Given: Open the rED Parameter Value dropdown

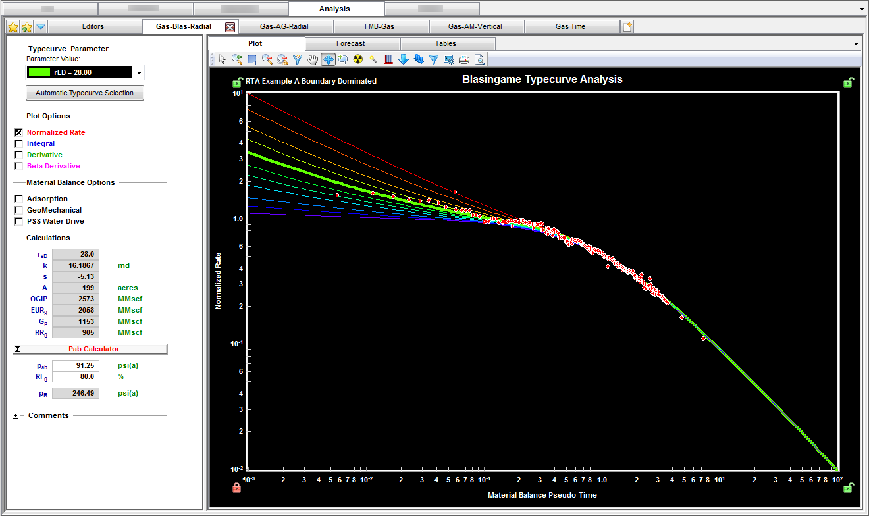Looking at the screenshot, I should tap(139, 73).
